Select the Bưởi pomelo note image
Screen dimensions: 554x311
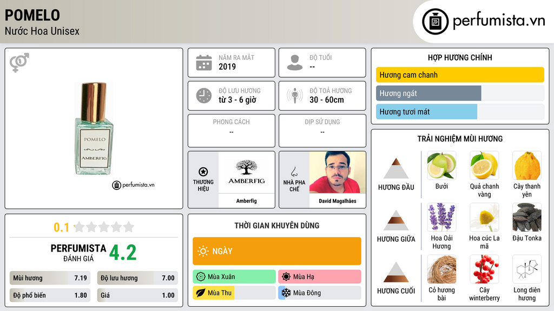point(441,166)
